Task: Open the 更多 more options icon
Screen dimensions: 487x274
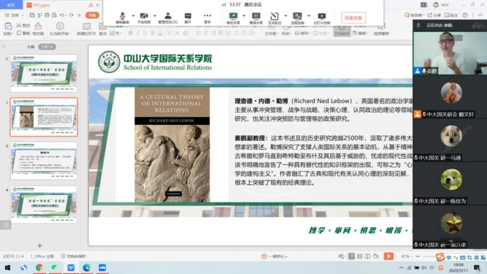Action: [207, 16]
